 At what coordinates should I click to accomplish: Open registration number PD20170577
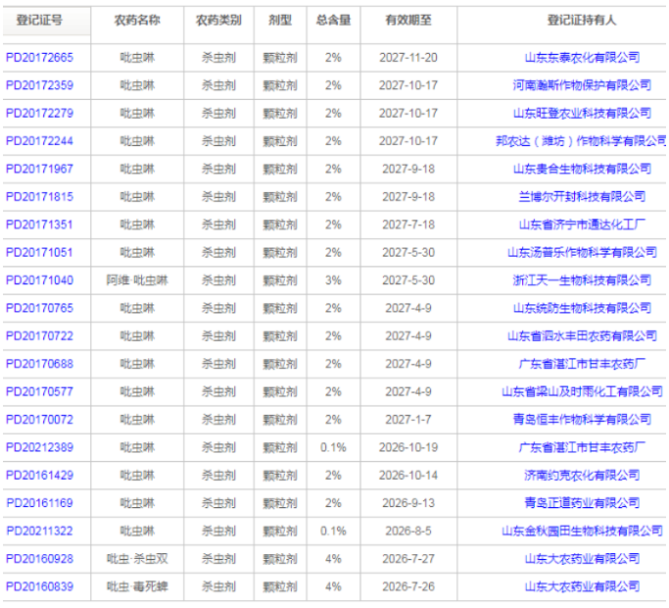(x=40, y=391)
